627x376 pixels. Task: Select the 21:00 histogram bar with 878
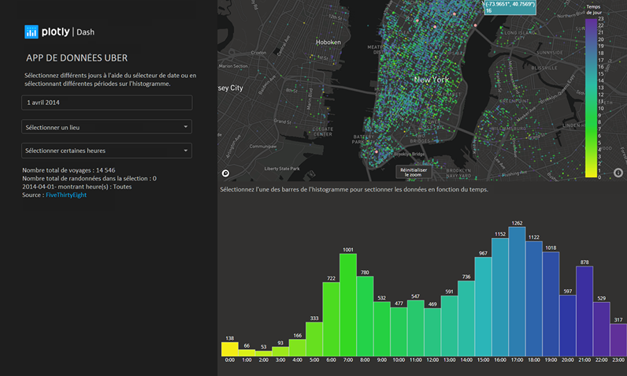tap(585, 311)
